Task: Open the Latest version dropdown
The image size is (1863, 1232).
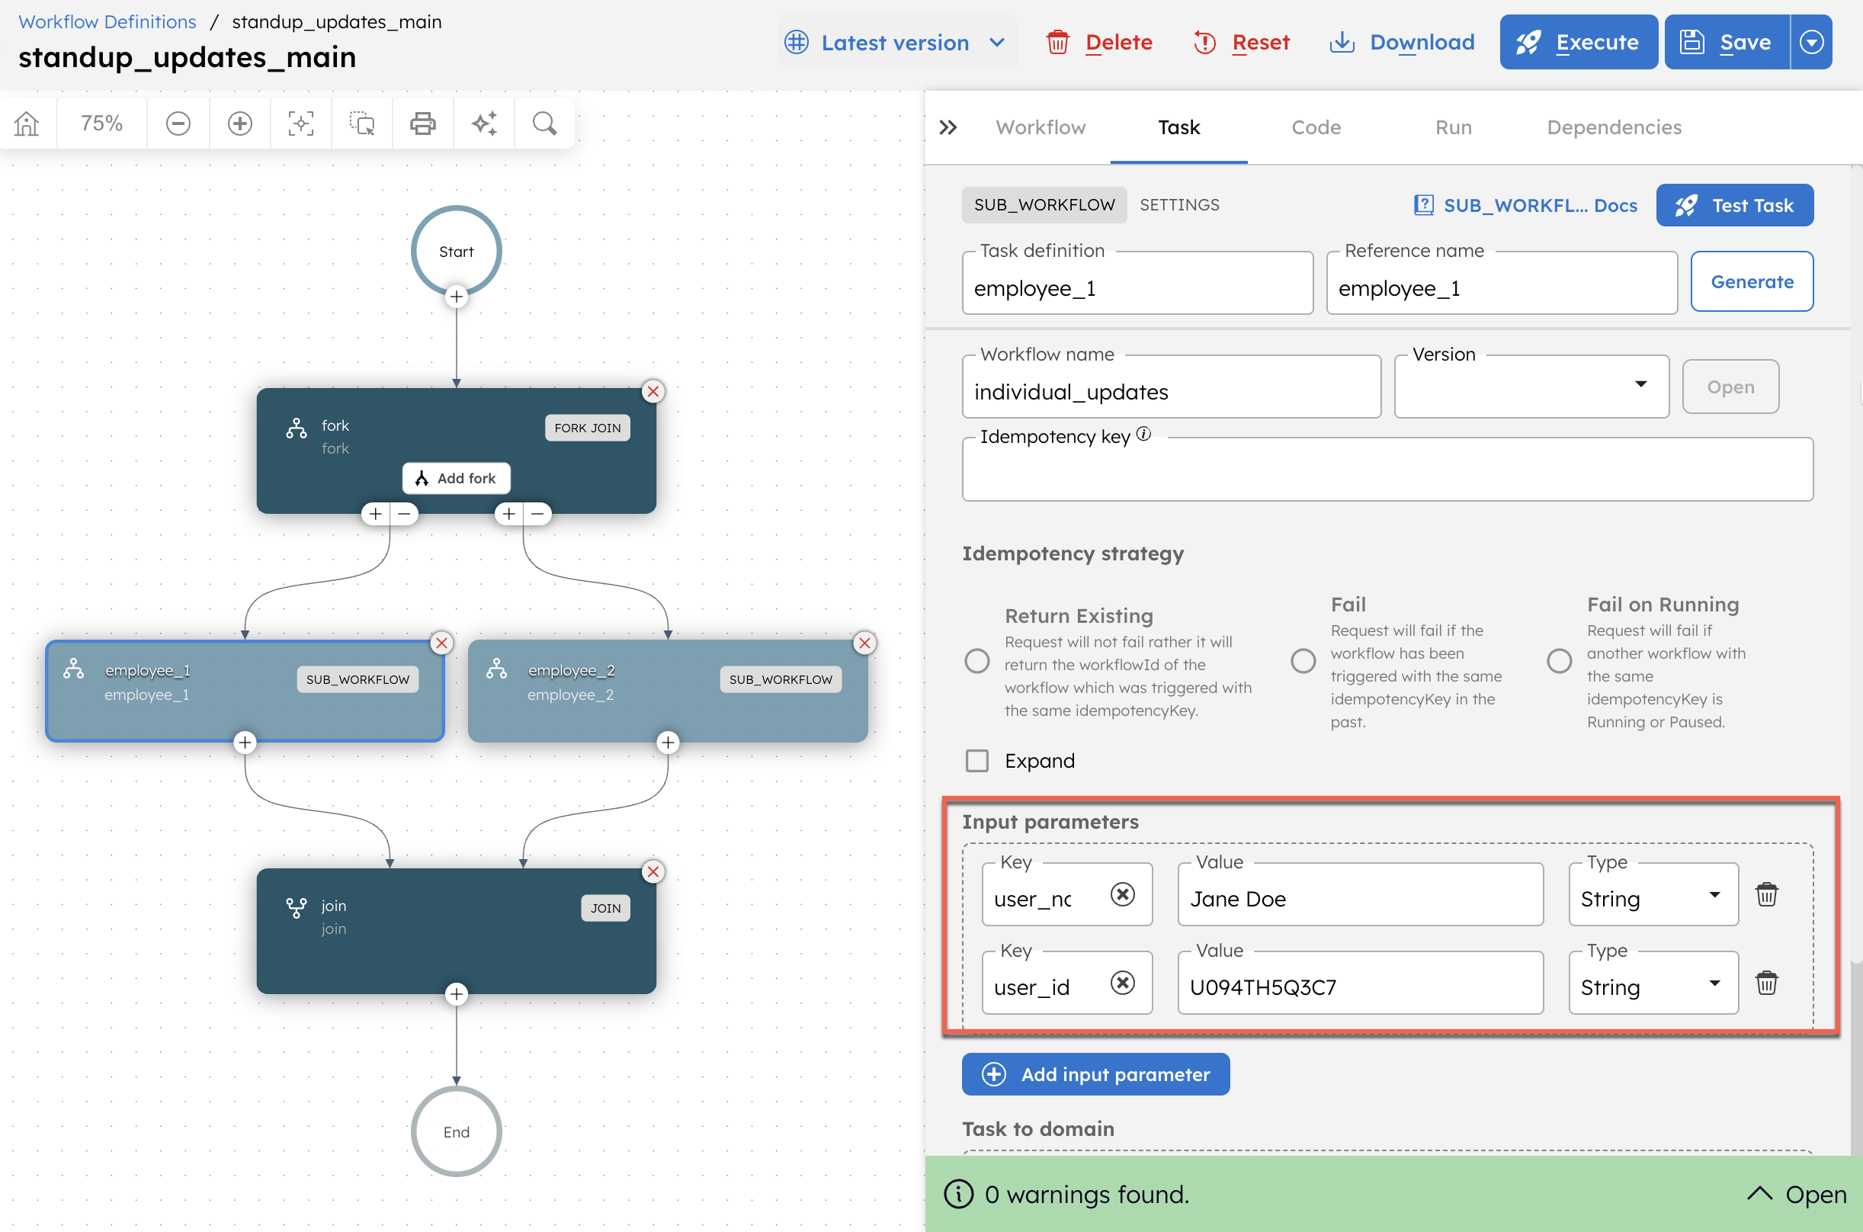Action: (896, 43)
